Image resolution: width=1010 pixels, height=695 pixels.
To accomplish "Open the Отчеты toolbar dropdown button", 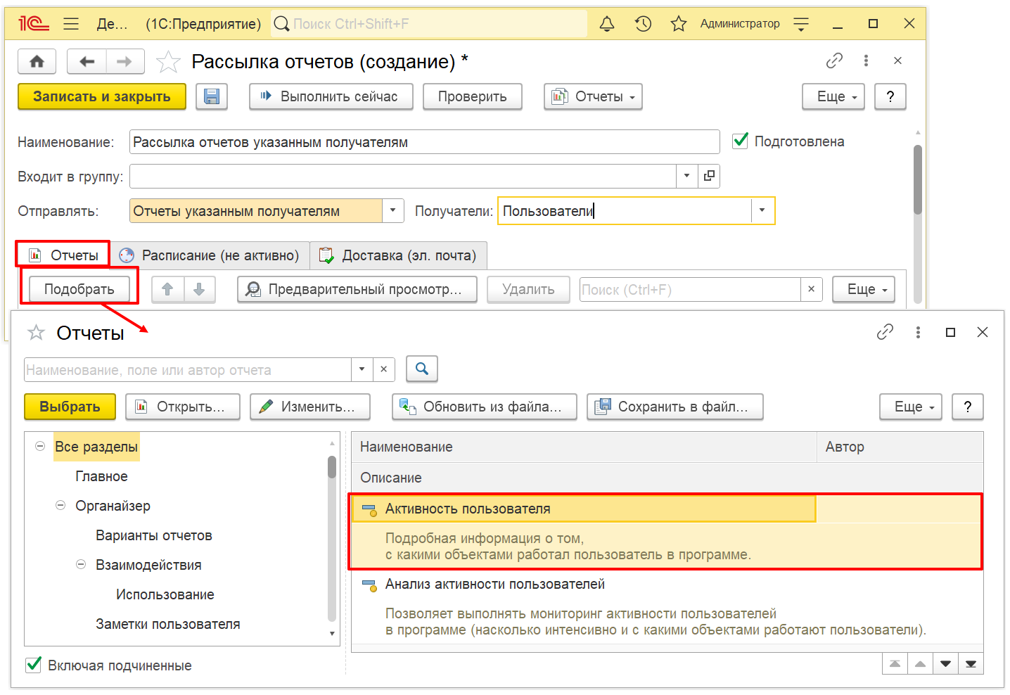I will point(593,96).
